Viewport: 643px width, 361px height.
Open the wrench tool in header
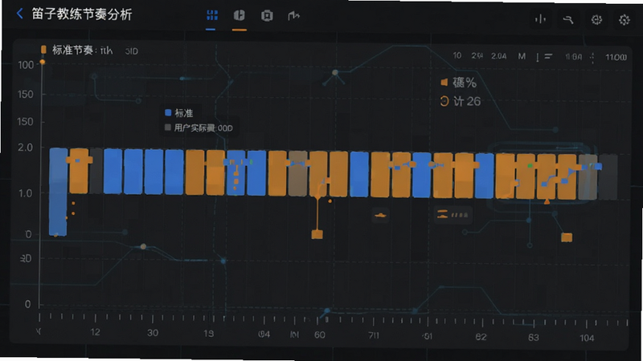pos(568,19)
